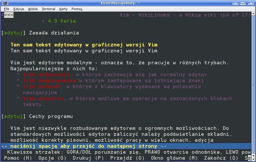This screenshot has height=162, width=256.
Task: Click the 'Klawisze strzałek' help line
Action: [x=129, y=152]
